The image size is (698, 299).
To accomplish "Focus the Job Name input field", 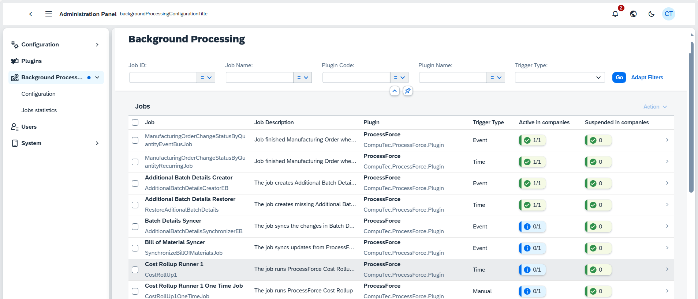I will pyautogui.click(x=260, y=77).
